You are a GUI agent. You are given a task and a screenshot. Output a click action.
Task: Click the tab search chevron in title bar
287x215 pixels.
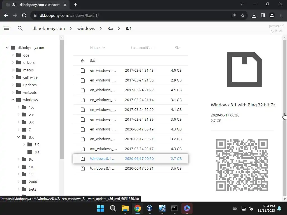[242, 4]
